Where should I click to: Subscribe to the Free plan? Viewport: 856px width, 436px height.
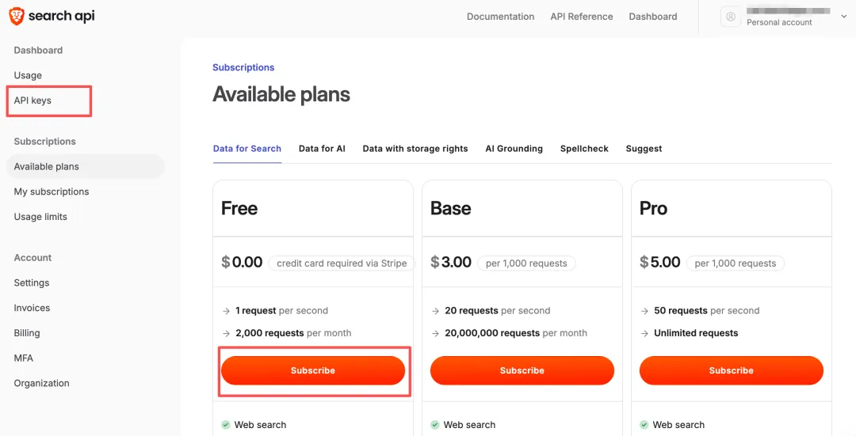[x=313, y=370]
